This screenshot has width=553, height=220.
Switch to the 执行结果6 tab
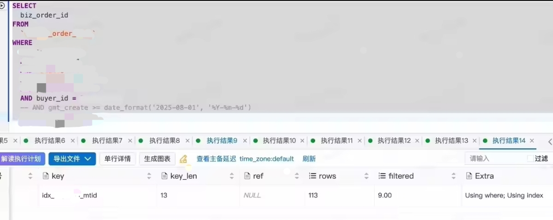tap(50, 141)
